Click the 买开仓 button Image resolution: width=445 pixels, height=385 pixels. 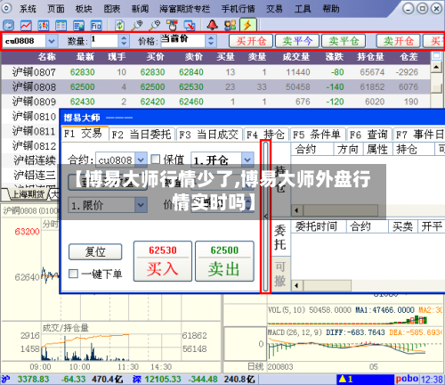tap(251, 41)
